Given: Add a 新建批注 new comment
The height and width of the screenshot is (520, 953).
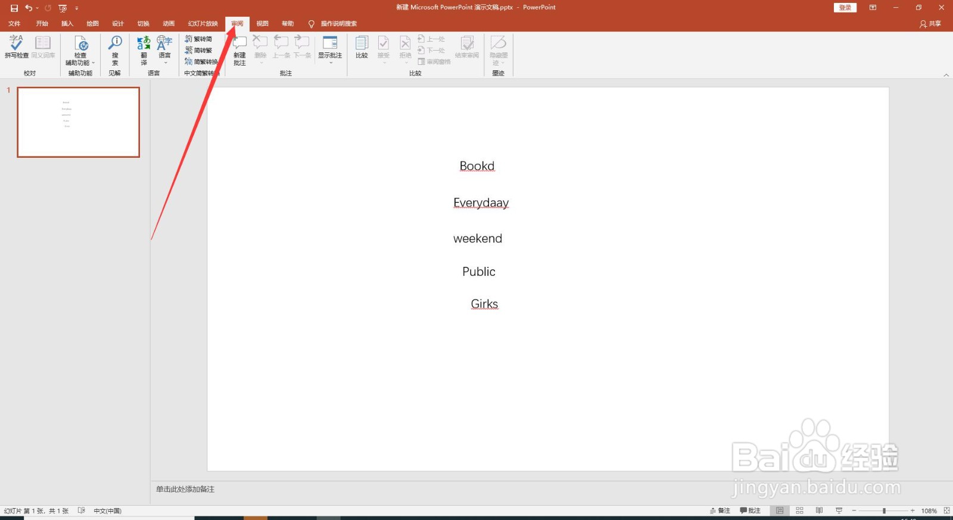Looking at the screenshot, I should 239,50.
